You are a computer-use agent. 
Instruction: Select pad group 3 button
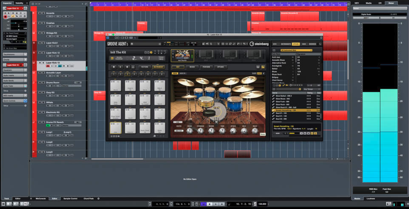pyautogui.click(x=127, y=74)
